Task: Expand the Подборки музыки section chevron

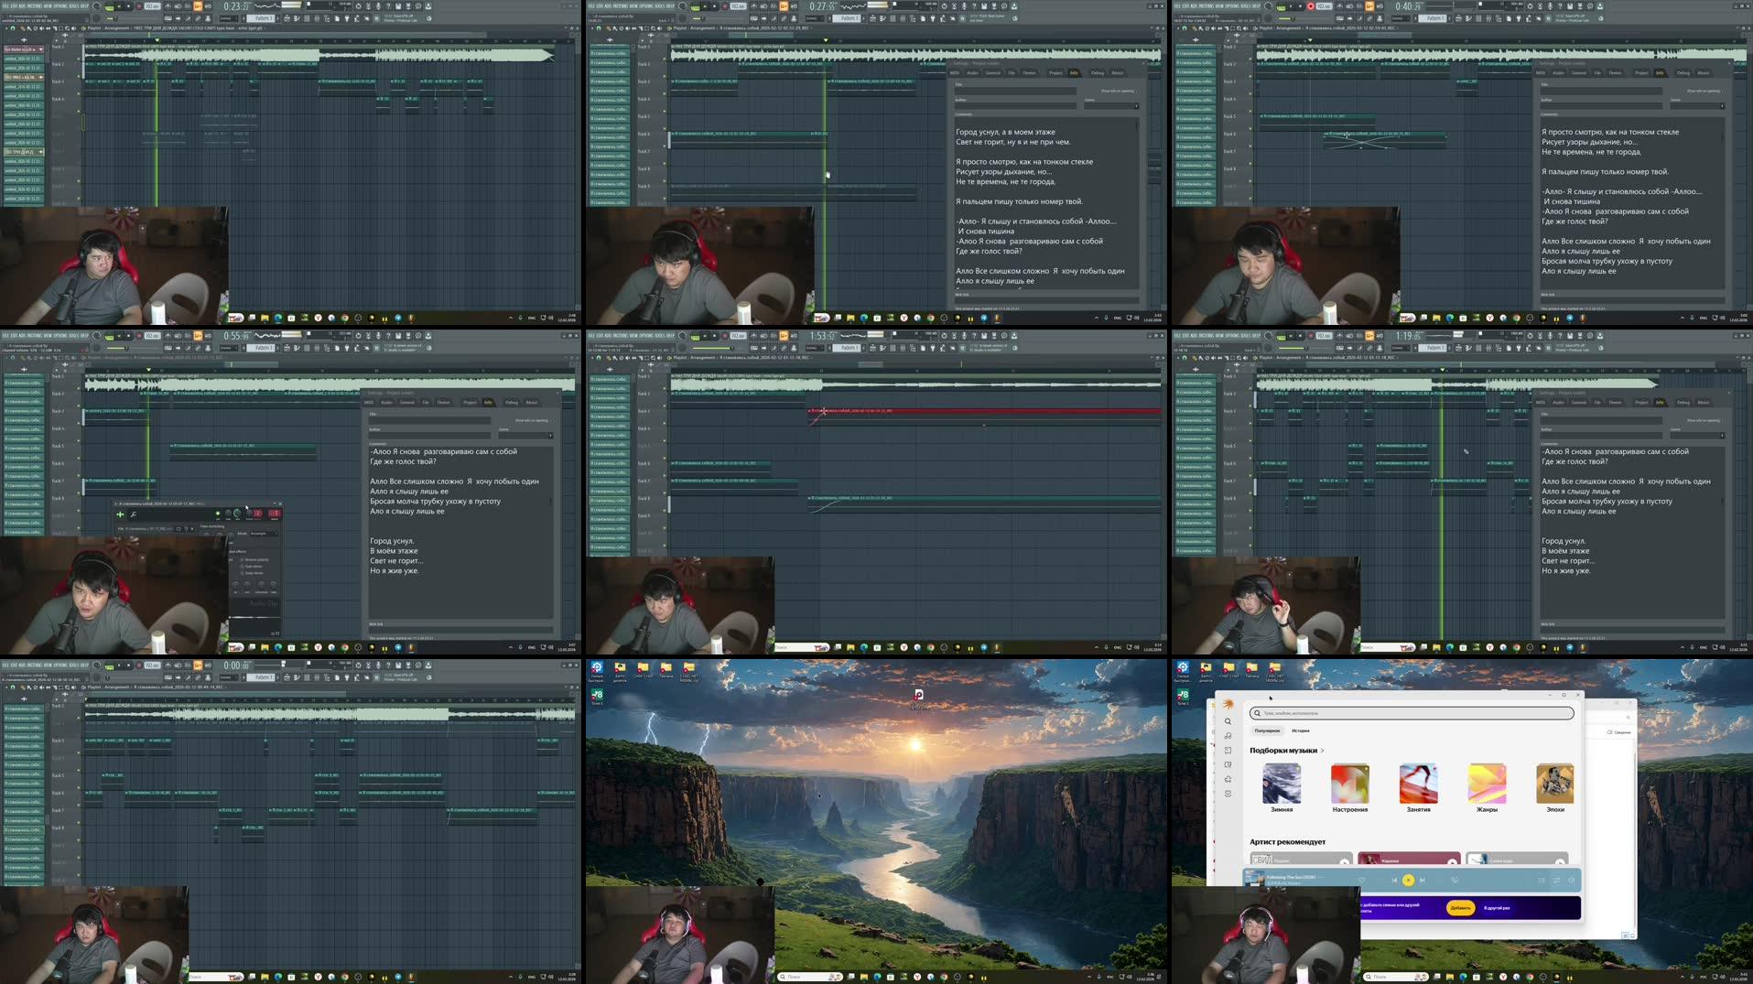Action: 1323,751
